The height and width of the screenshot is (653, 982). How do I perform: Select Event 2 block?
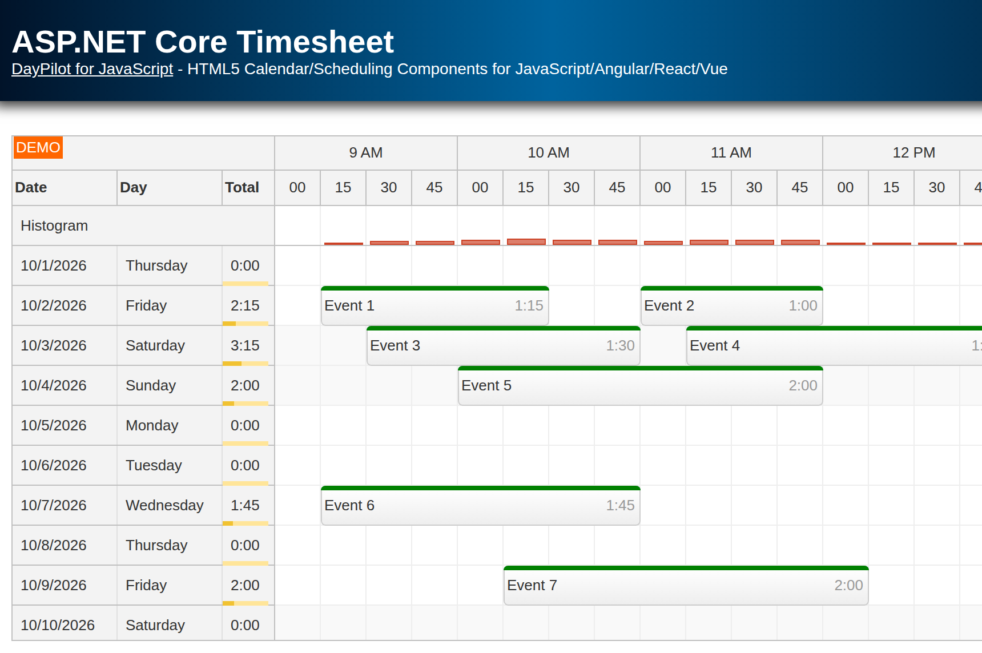(732, 305)
